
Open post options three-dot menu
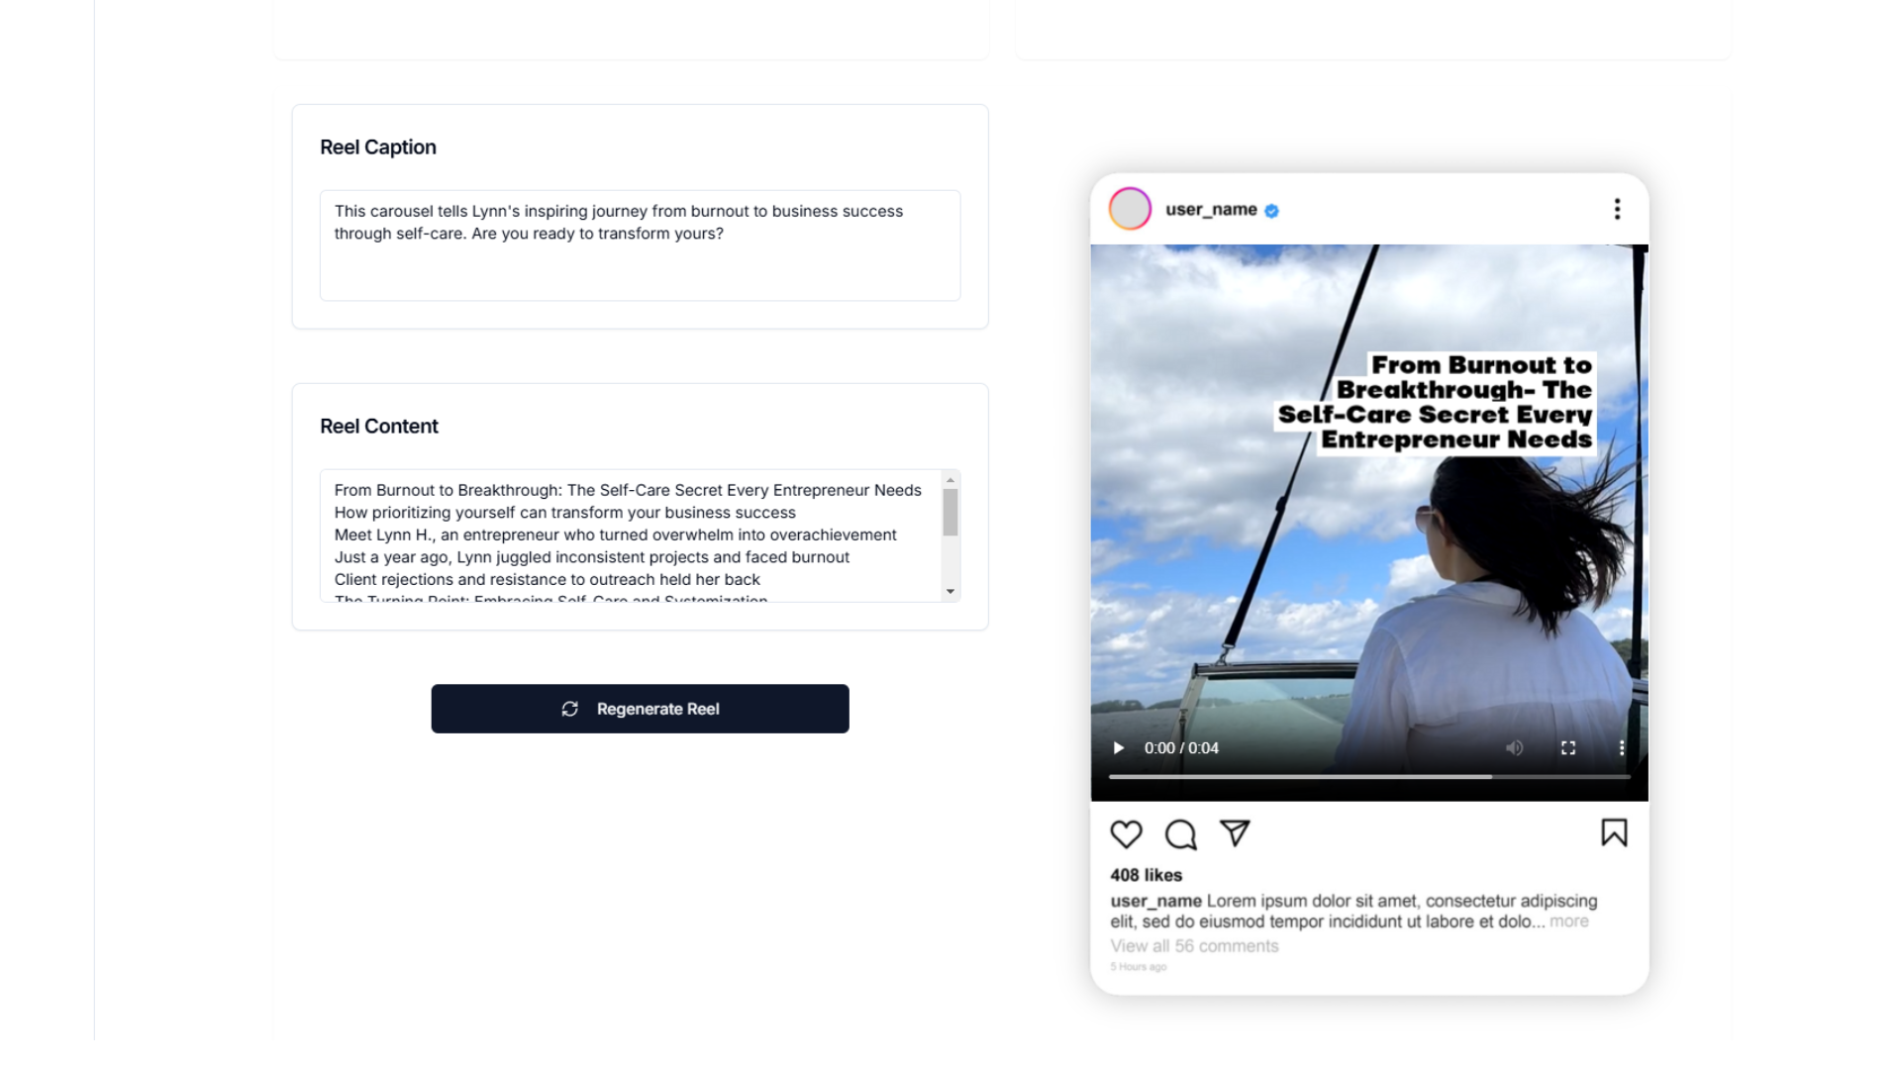1617,209
